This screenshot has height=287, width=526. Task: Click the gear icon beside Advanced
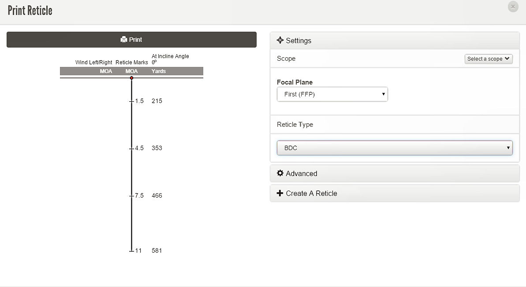tap(280, 173)
